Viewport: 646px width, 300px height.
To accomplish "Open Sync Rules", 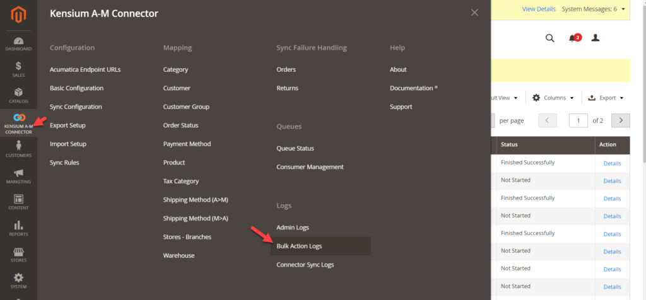I will click(x=64, y=163).
